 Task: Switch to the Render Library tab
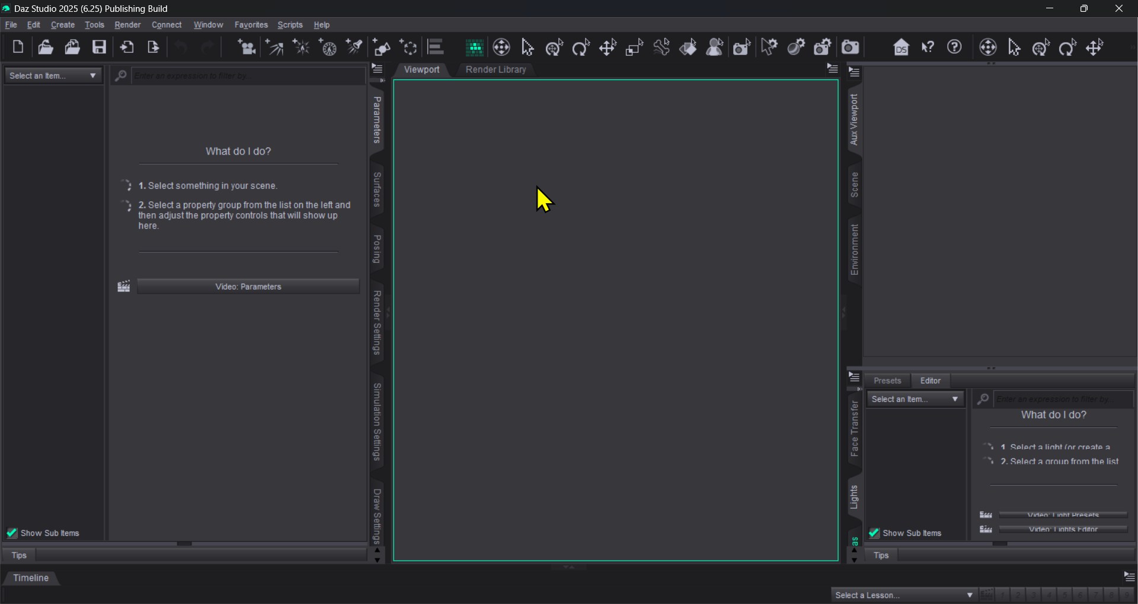496,69
